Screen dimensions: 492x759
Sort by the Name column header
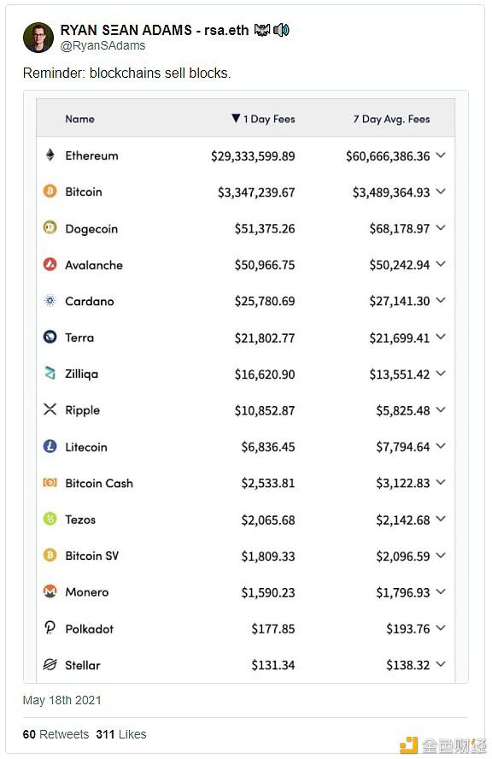pyautogui.click(x=79, y=119)
